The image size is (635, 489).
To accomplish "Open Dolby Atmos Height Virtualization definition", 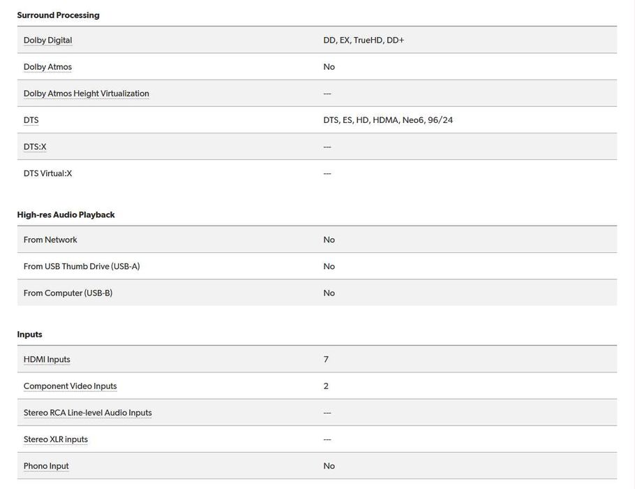I will point(86,94).
